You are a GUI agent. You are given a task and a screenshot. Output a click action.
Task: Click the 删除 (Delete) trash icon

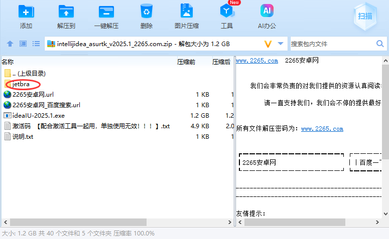[147, 11]
